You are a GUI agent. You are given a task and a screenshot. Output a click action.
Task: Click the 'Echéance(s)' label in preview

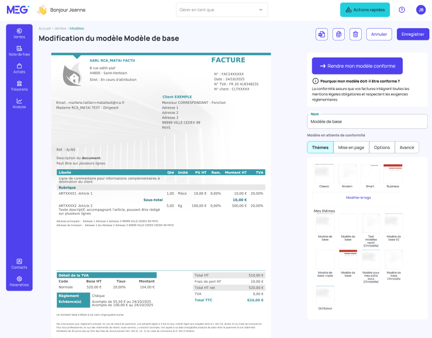pos(70,302)
